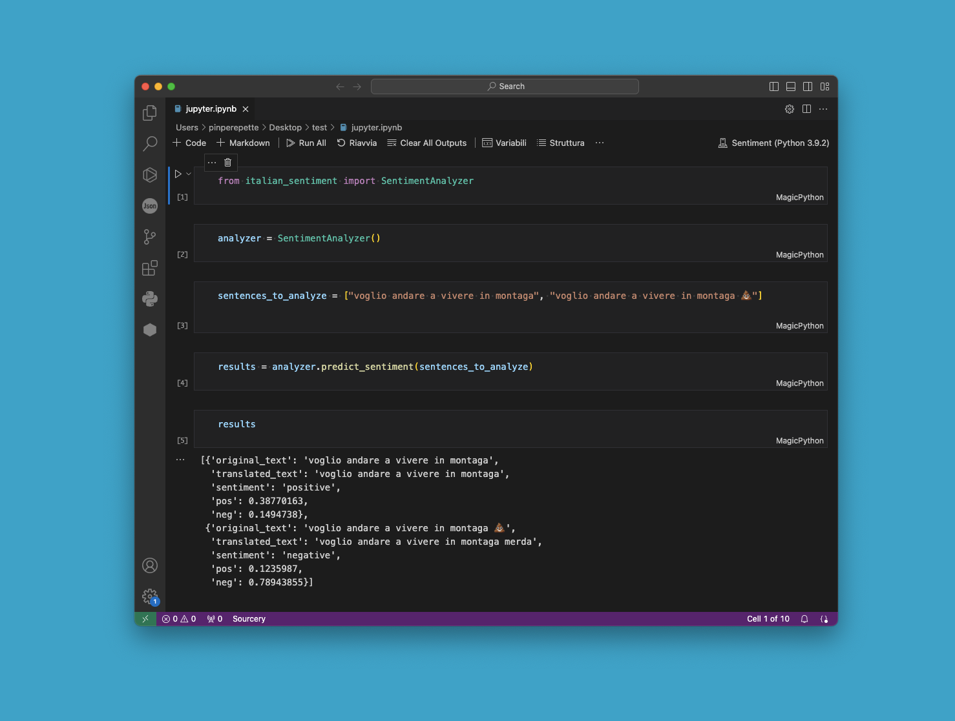Open the Extensions view
955x721 pixels.
[x=150, y=268]
